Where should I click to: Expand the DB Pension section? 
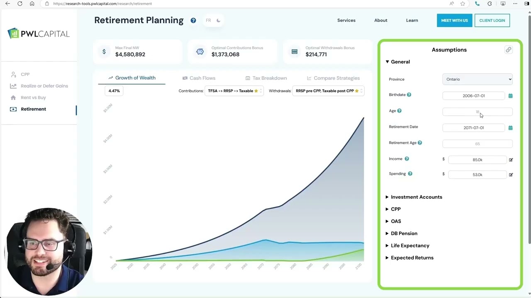tap(401, 233)
